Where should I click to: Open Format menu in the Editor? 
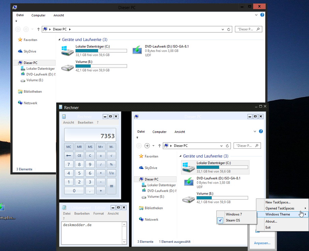point(99,213)
